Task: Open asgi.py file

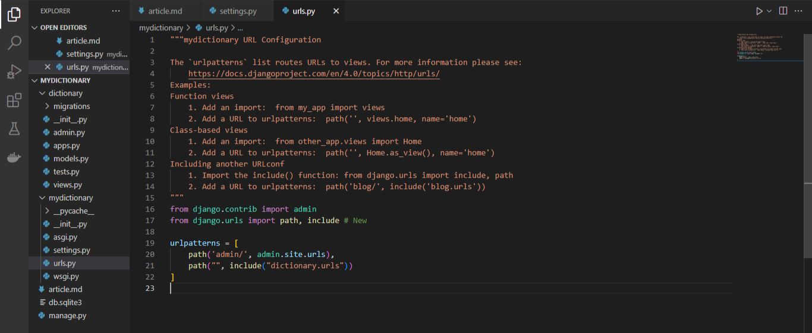Action: 65,237
